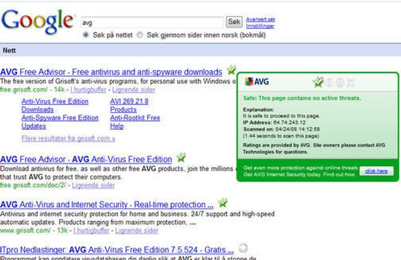Click AVG star beside Internet Security result
401x260 pixels.
[x=223, y=203]
